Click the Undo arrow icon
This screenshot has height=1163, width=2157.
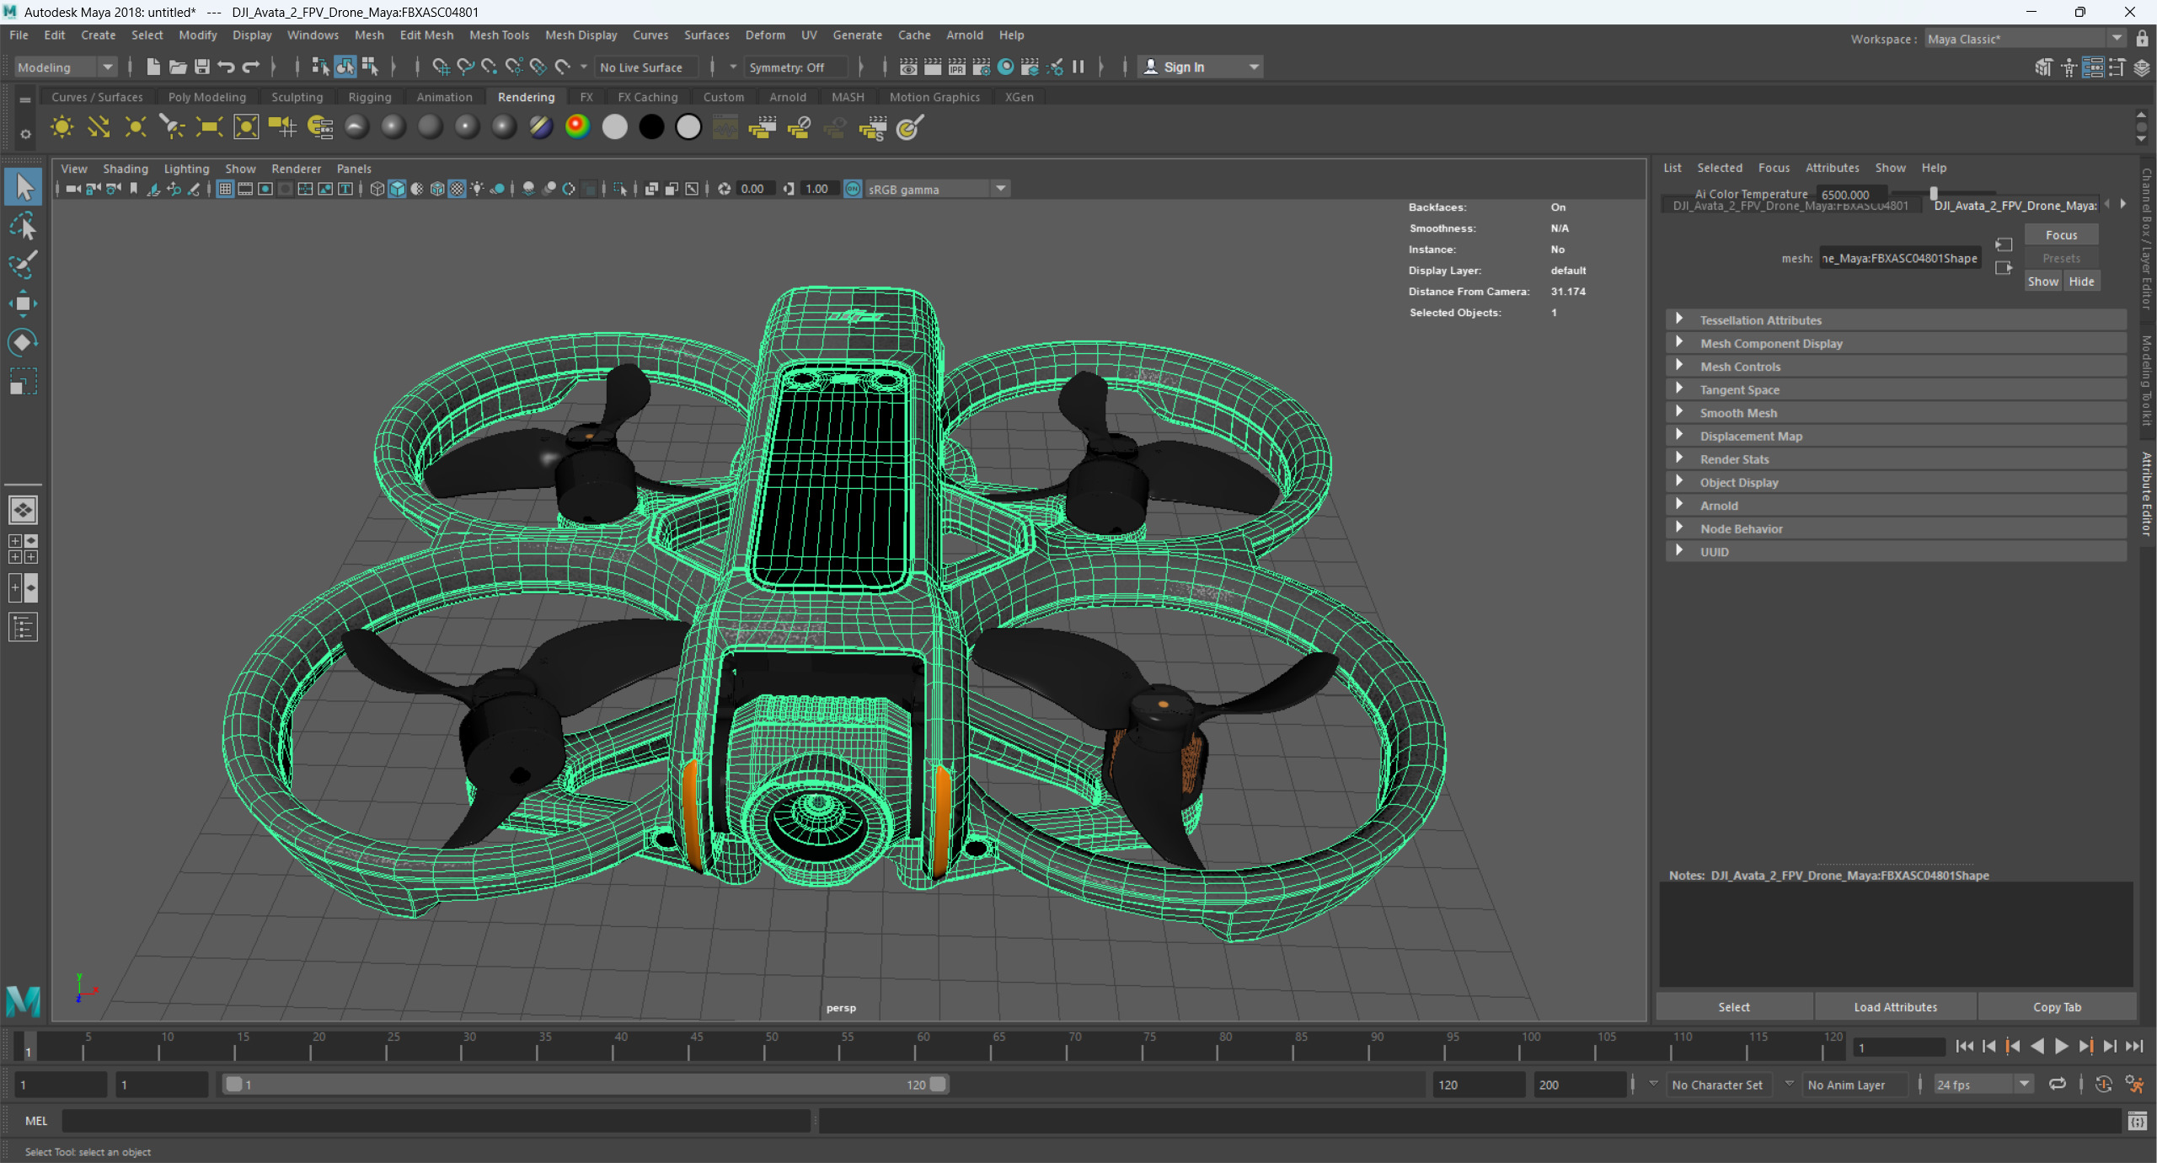[x=226, y=67]
